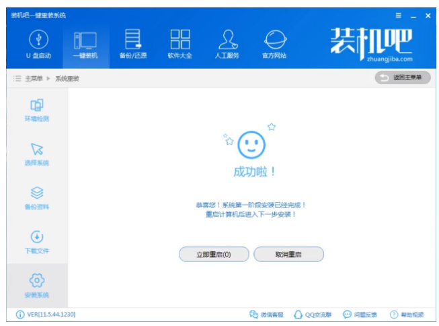Select the 环境检测 sidebar step
The image size is (439, 326).
coord(37,110)
